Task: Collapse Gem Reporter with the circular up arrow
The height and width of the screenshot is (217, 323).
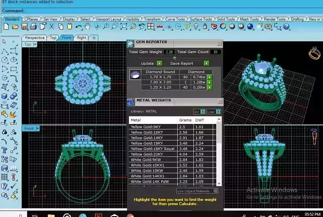Action: tap(174, 58)
